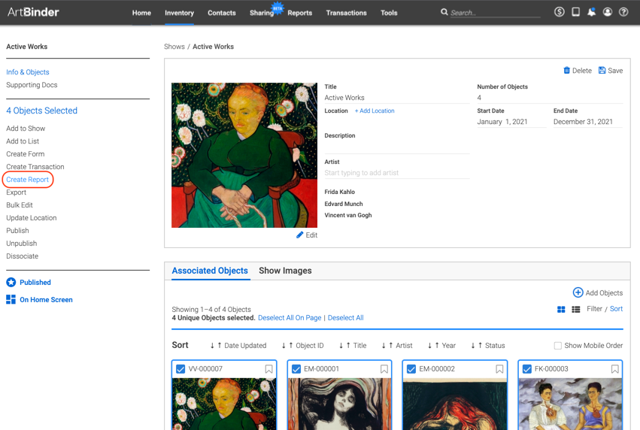
Task: Open the Home menu
Action: coord(141,13)
